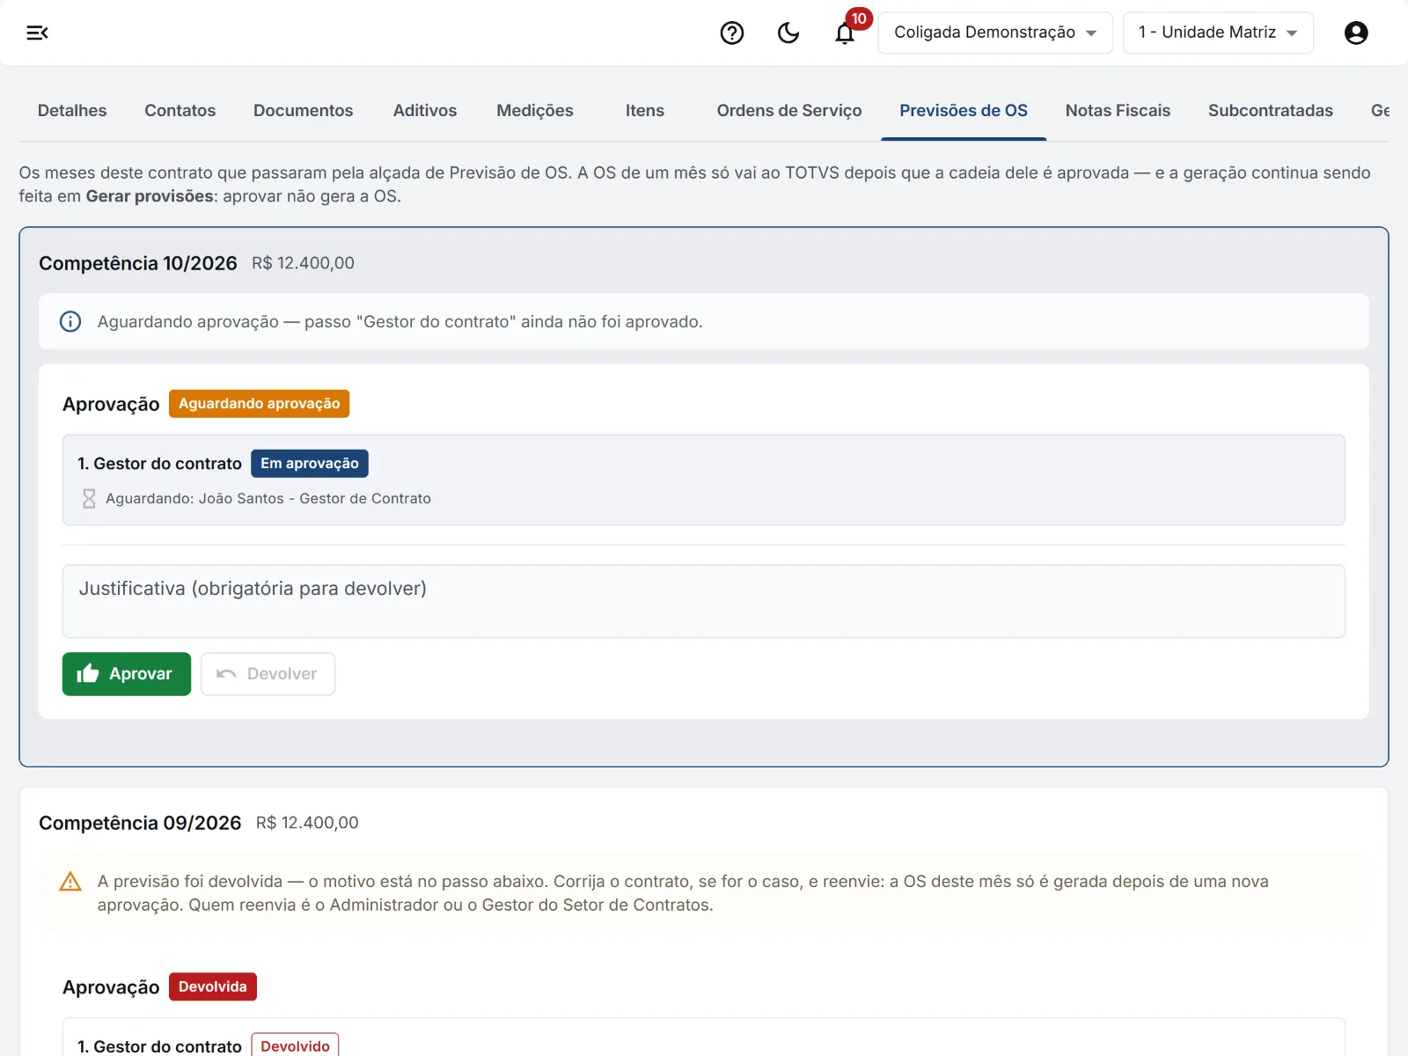
Task: Go to the Notas Fiscais tab
Action: (1118, 111)
